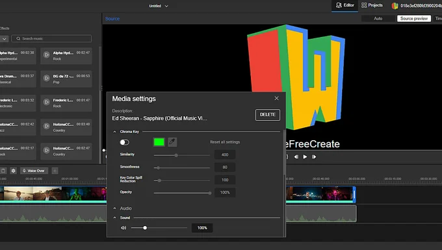This screenshot has width=442, height=250.
Task: Play the HoliznaCC 00:03:40 Country track preview
Action: 47,126
